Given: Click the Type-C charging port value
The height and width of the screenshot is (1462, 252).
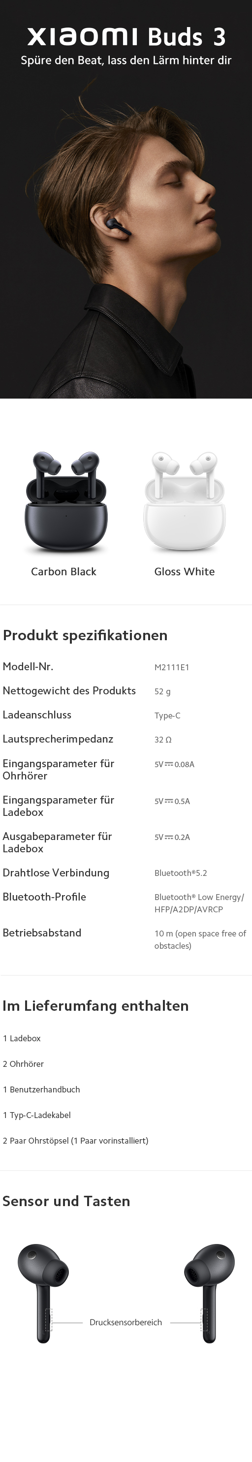Looking at the screenshot, I should coord(167,715).
